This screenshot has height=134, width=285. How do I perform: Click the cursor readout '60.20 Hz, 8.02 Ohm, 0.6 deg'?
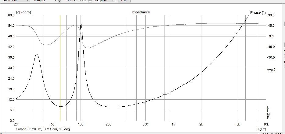pyautogui.click(x=49, y=129)
